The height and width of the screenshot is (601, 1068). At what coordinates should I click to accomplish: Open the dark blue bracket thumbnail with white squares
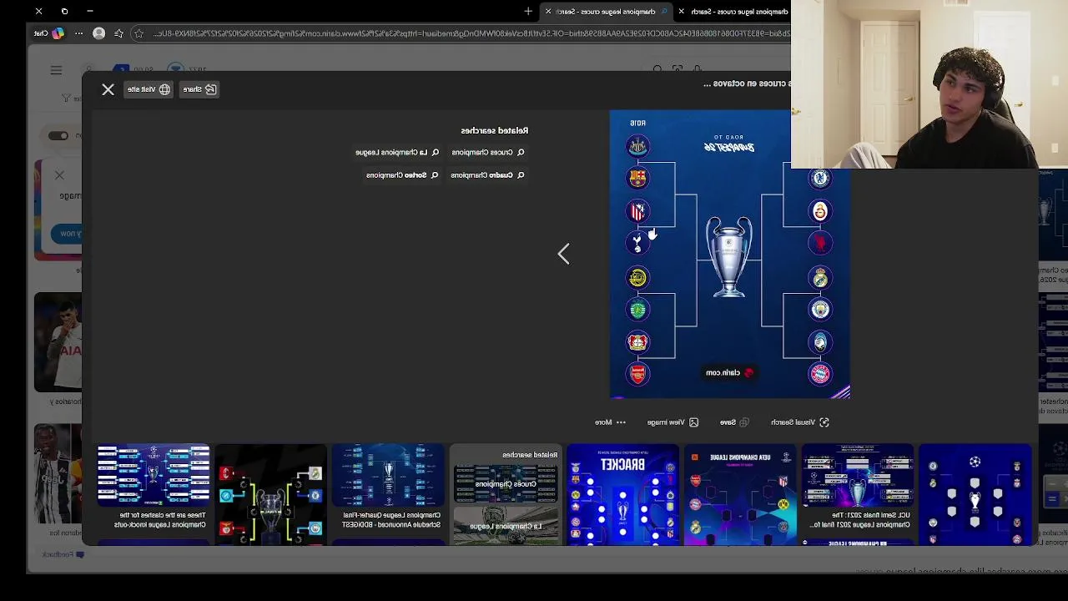975,495
